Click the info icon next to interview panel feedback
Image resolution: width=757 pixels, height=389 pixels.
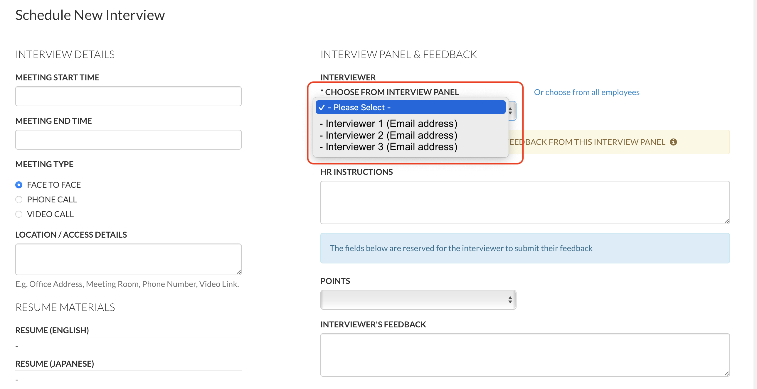tap(674, 142)
